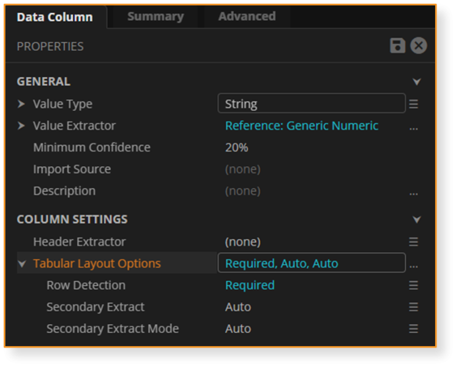
Task: Click the close X icon beside save
Action: pos(419,46)
